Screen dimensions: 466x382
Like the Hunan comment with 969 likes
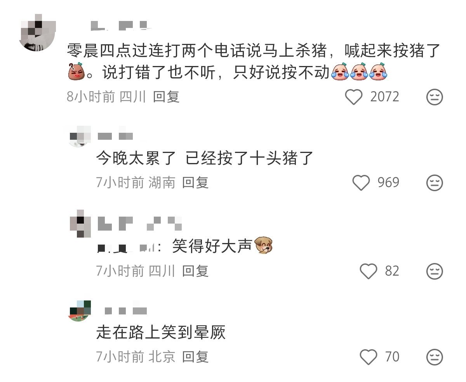pyautogui.click(x=361, y=182)
